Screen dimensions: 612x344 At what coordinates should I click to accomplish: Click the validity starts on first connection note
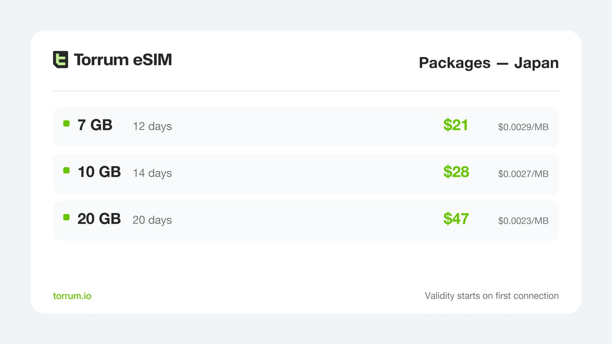(492, 296)
